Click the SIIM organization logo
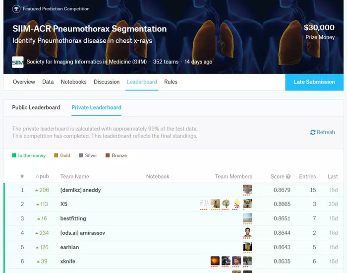The width and height of the screenshot is (347, 273). (x=18, y=62)
